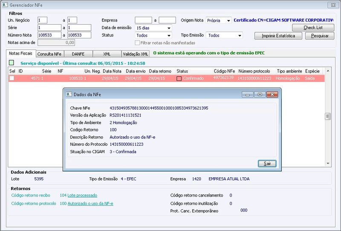Close the Dados da NFe dialog
The height and width of the screenshot is (231, 341).
click(x=272, y=94)
